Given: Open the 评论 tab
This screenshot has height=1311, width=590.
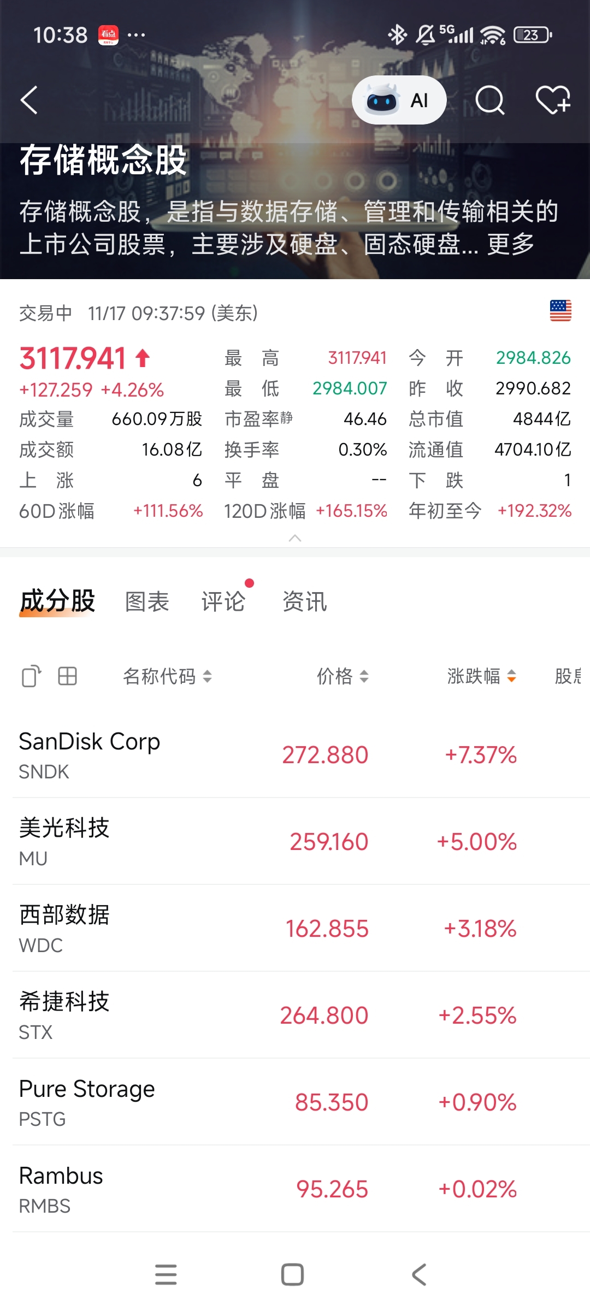Looking at the screenshot, I should pos(223,602).
